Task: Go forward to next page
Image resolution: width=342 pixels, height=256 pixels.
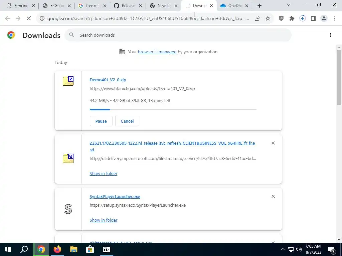Action: 18,19
